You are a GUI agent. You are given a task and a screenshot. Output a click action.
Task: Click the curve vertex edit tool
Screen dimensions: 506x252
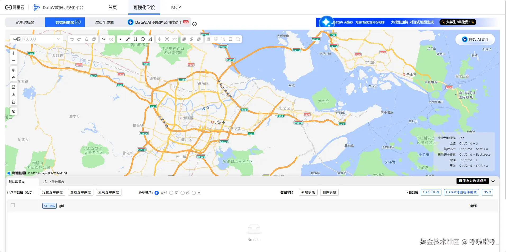pyautogui.click(x=174, y=39)
